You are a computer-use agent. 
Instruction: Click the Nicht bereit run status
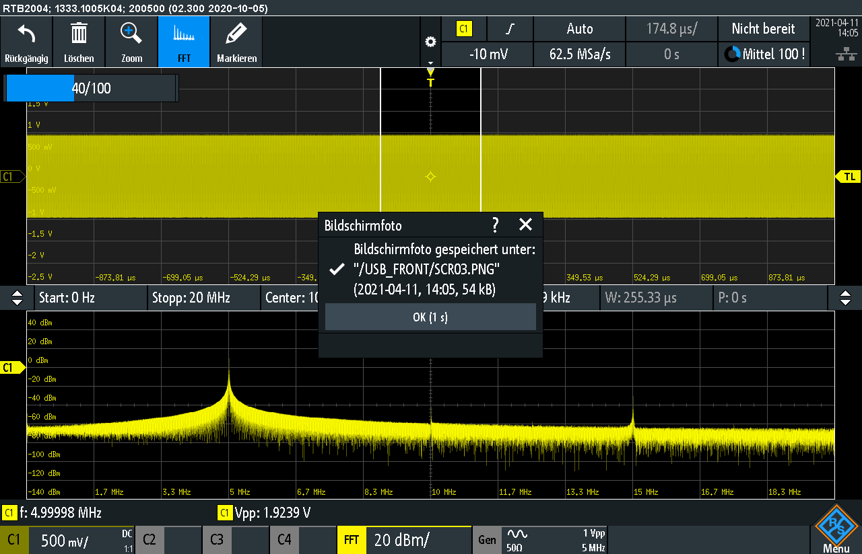764,29
